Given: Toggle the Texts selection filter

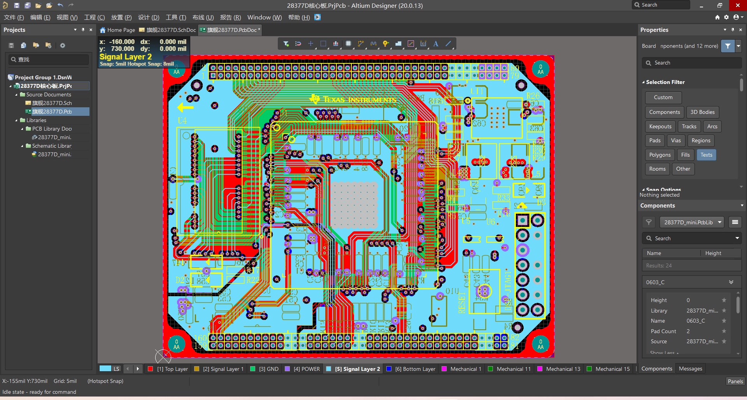Looking at the screenshot, I should click(x=706, y=155).
